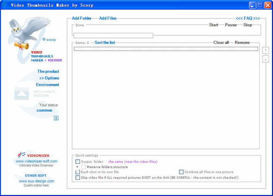Select the Environment menu item
Image resolution: width=273 pixels, height=196 pixels.
[x=47, y=85]
